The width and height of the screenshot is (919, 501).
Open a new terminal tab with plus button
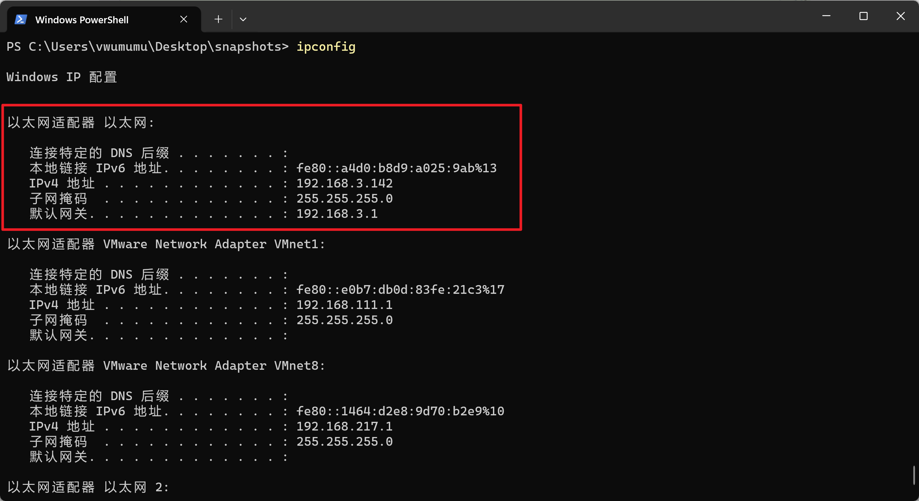[x=218, y=19]
